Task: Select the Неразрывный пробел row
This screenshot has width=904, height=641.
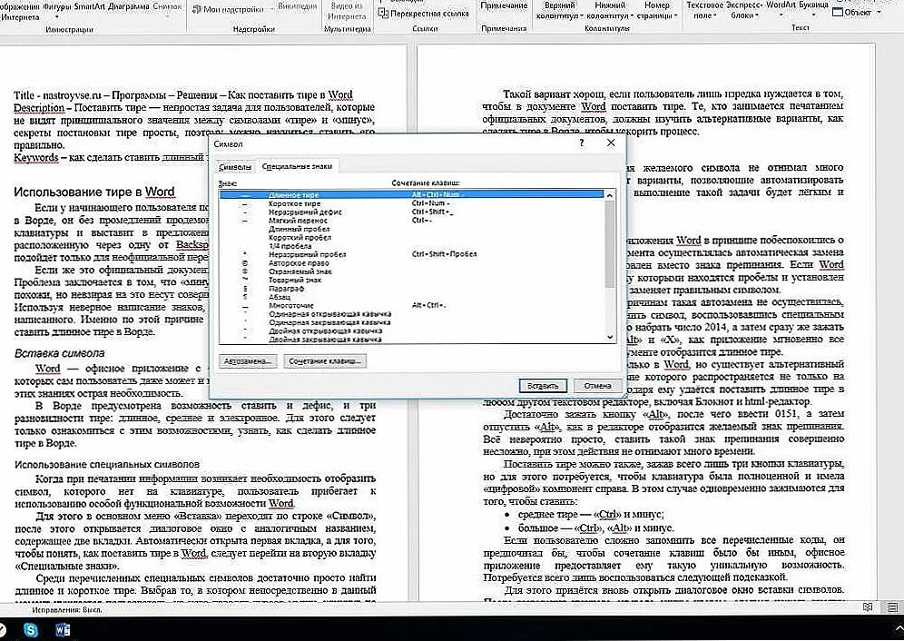Action: click(412, 254)
